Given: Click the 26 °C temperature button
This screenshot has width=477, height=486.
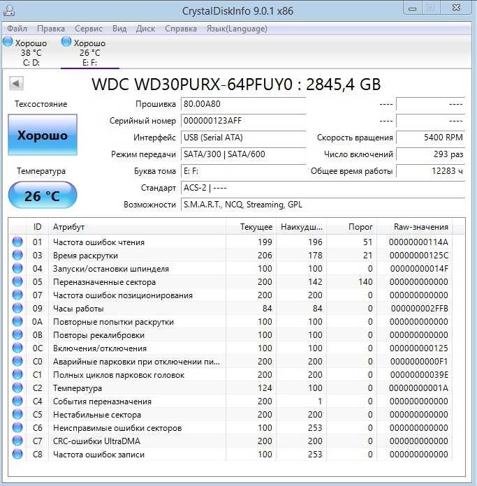Looking at the screenshot, I should (x=43, y=196).
